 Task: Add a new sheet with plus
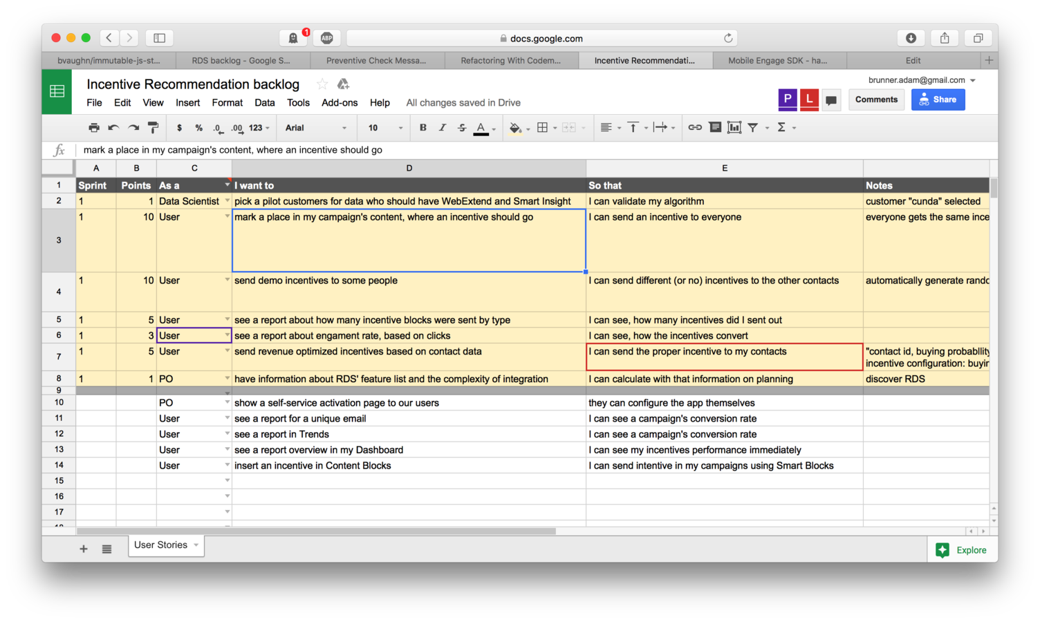click(83, 549)
